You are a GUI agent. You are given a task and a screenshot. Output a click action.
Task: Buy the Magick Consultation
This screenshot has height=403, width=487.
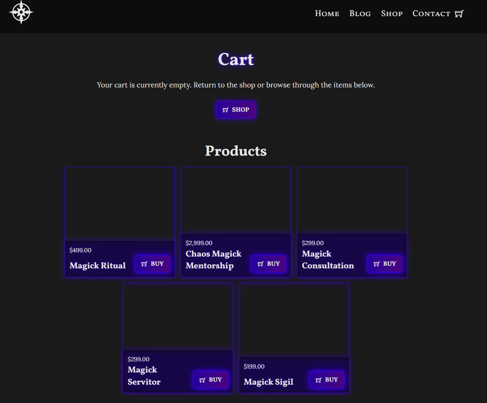(385, 264)
